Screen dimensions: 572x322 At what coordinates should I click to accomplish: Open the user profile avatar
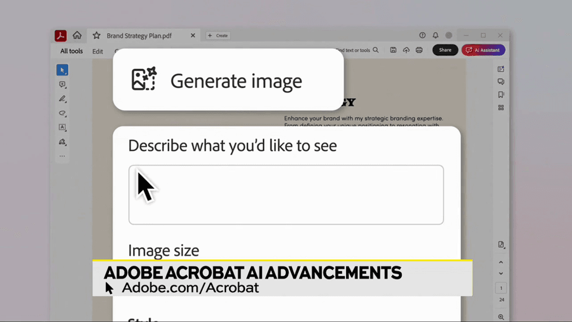pos(449,36)
